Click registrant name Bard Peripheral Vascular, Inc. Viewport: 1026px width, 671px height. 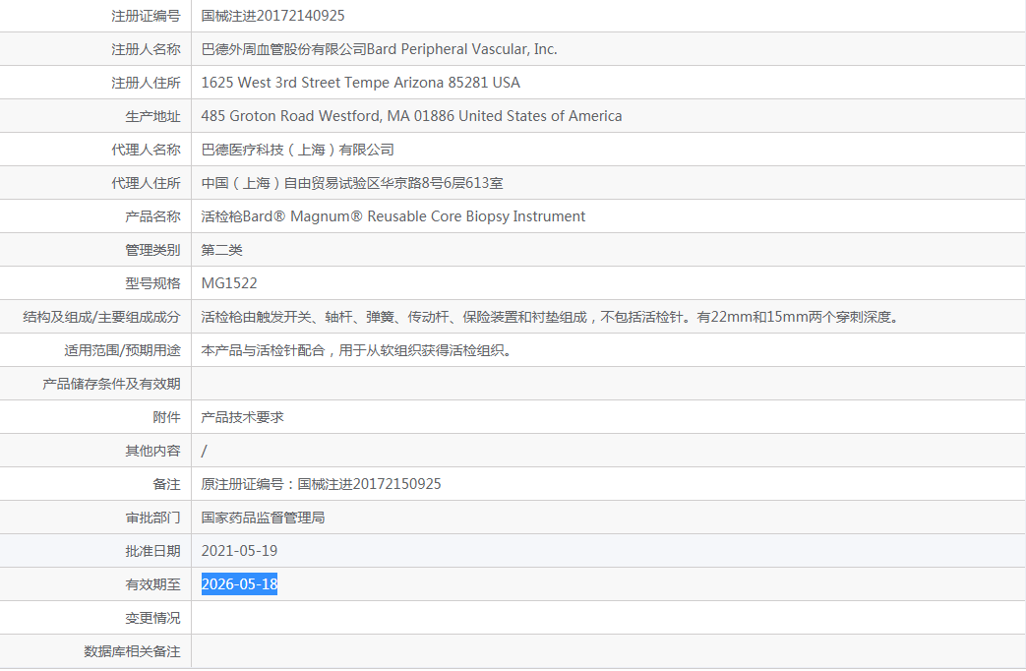(x=462, y=49)
